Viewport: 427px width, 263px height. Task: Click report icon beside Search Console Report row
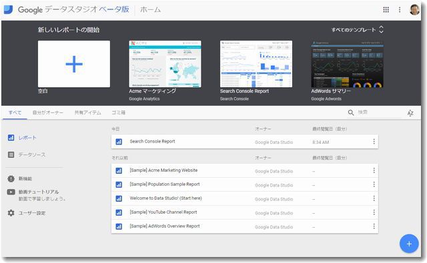(119, 142)
